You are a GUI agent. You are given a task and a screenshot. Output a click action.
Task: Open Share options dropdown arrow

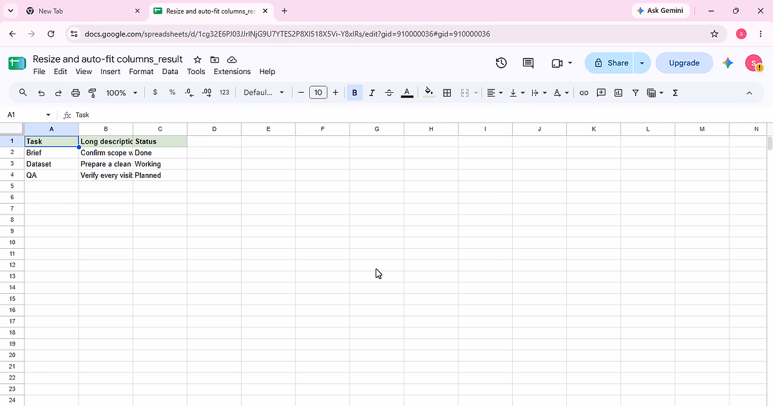tap(642, 63)
